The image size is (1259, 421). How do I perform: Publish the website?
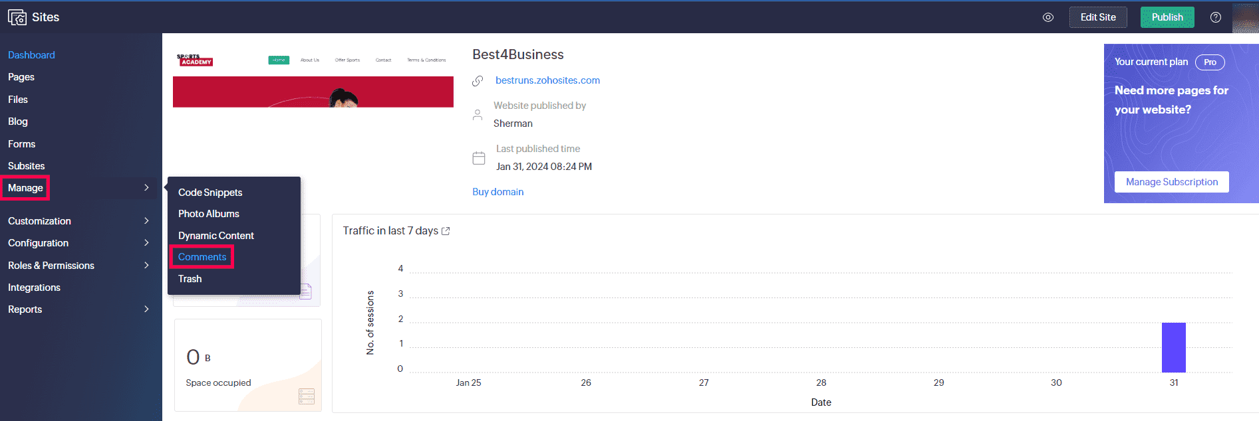click(1167, 17)
